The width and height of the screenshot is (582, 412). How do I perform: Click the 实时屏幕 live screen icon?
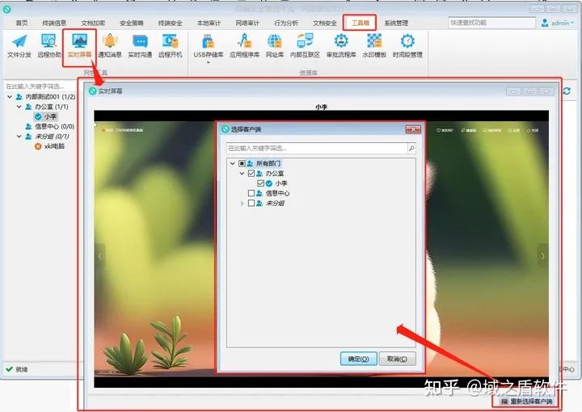[x=79, y=45]
